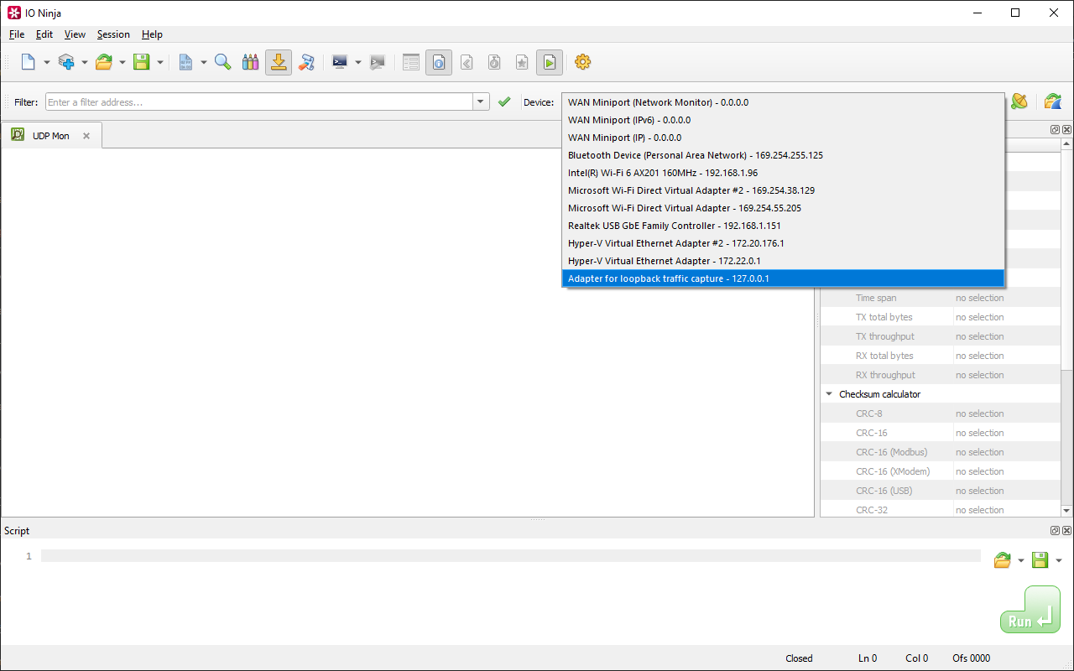
Task: Click the New Session icon
Action: (28, 62)
